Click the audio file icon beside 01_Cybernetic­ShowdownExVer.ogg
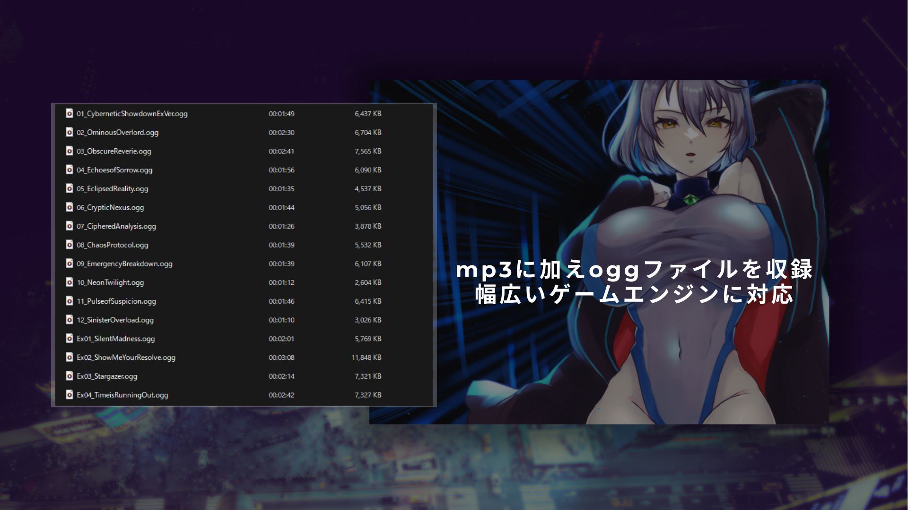The image size is (908, 510). point(69,113)
